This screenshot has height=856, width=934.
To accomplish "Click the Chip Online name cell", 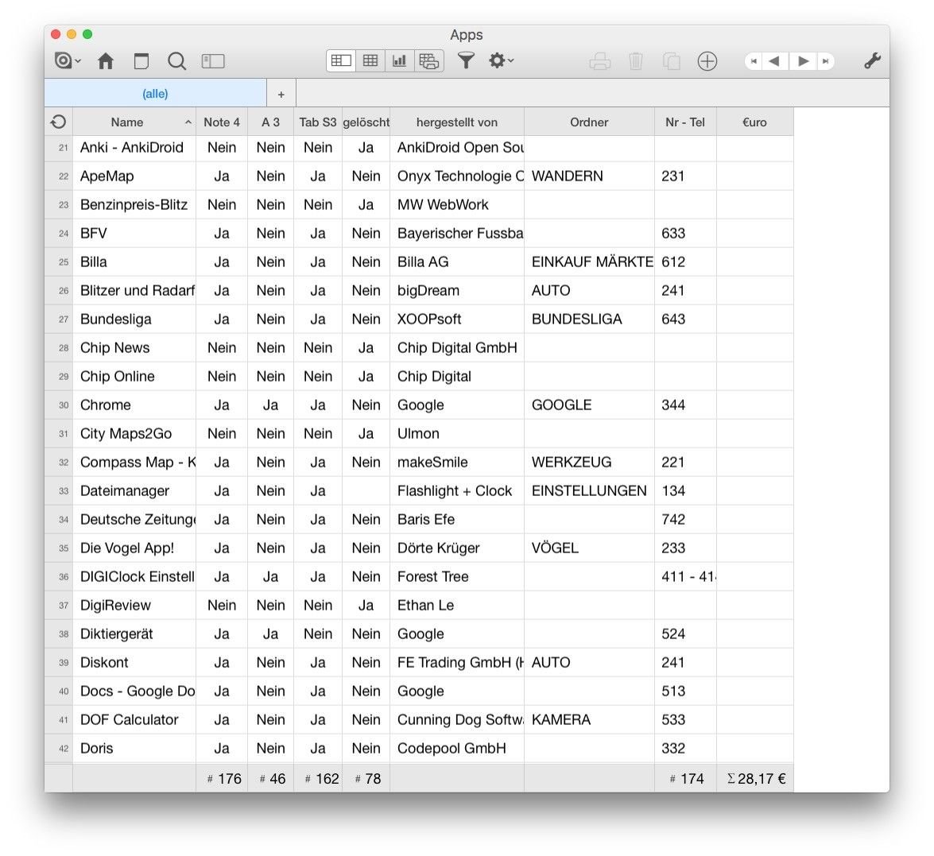I will coord(134,377).
